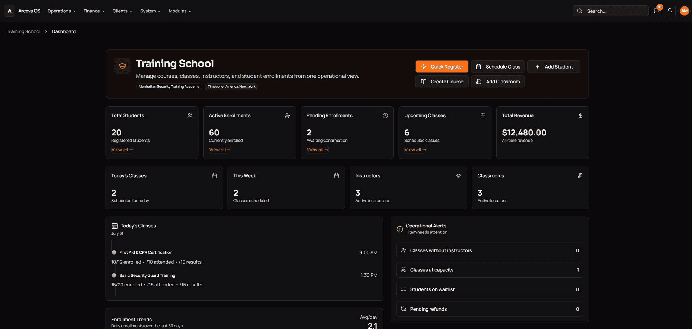Click the graduation cap Training School icon
This screenshot has width=692, height=329.
pyautogui.click(x=122, y=66)
